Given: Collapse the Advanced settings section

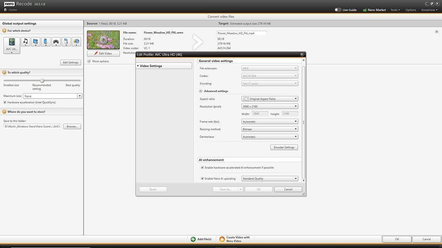Looking at the screenshot, I should click(201, 91).
